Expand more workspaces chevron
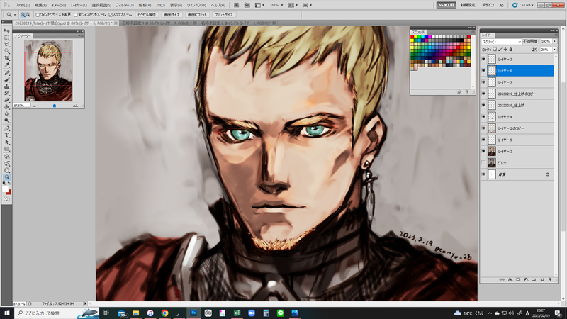Screen dimensions: 567x319 point(501,6)
